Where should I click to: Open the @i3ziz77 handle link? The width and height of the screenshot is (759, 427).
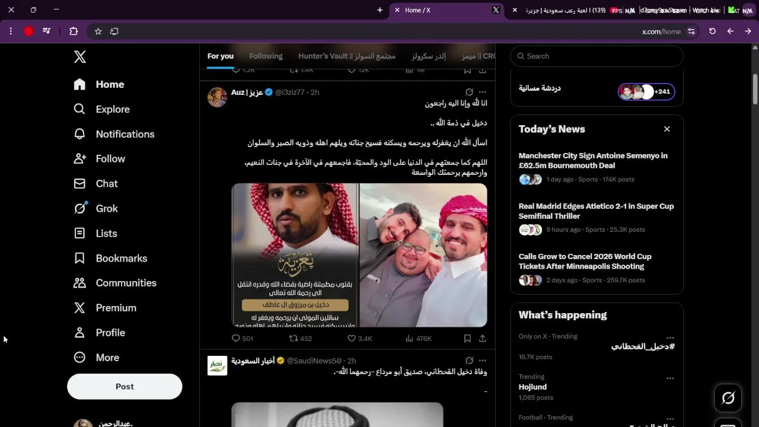289,93
